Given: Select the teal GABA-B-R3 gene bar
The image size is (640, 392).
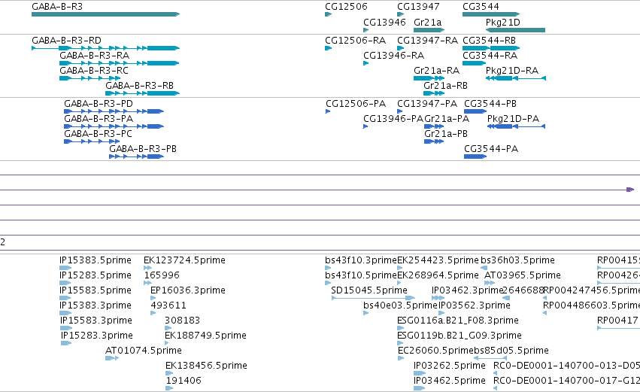Looking at the screenshot, I should click(106, 14).
